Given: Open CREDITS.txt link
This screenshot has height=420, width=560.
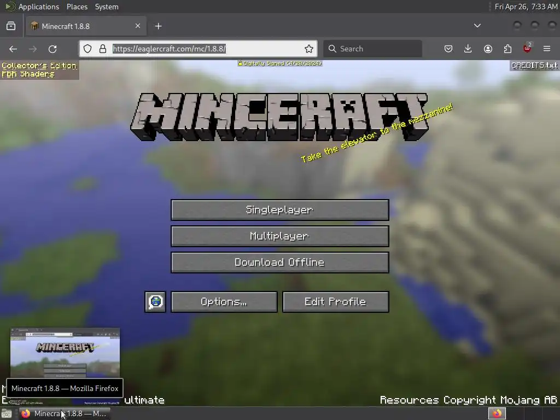Looking at the screenshot, I should pos(534,66).
